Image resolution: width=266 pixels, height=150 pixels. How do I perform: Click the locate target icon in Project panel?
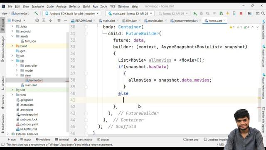click(x=37, y=20)
